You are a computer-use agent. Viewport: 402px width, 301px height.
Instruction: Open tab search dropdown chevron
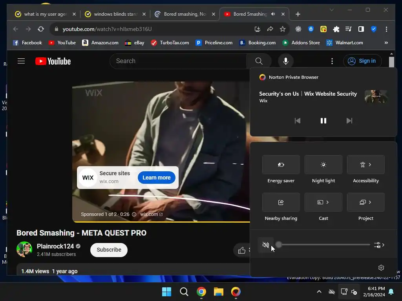point(331,10)
